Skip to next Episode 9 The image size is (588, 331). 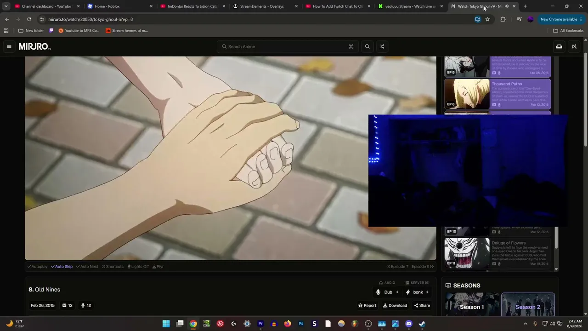pos(423,267)
